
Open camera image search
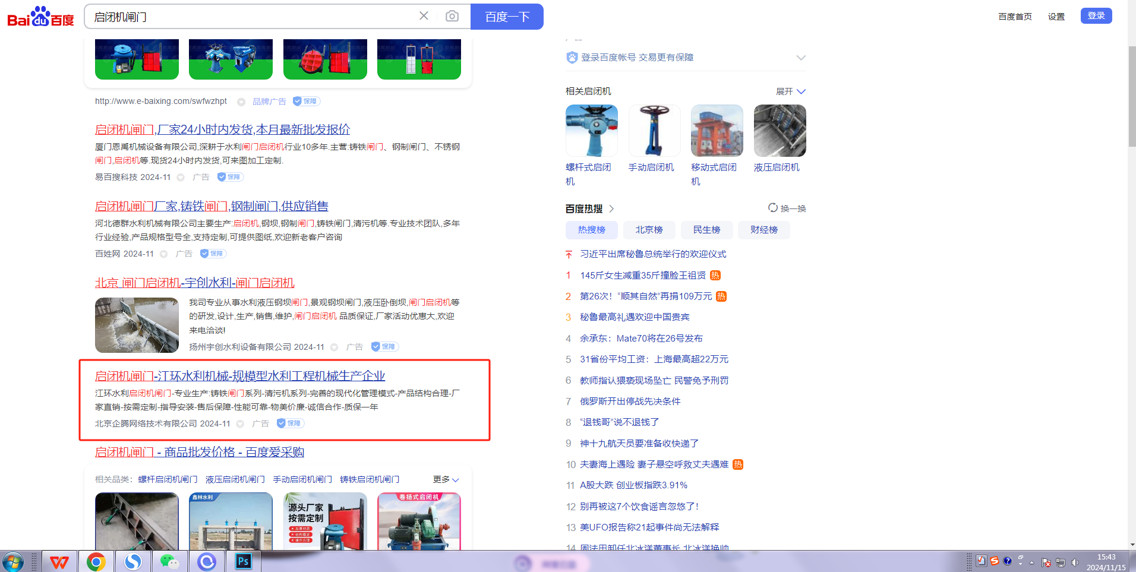tap(452, 16)
